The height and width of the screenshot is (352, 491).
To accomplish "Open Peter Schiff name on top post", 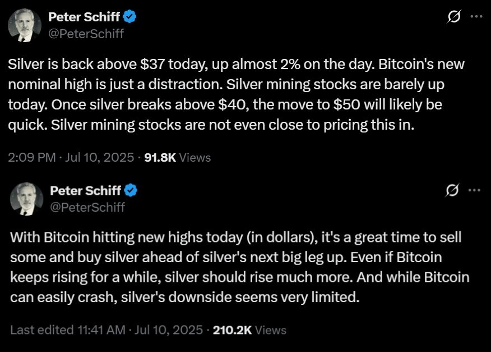I will [84, 17].
